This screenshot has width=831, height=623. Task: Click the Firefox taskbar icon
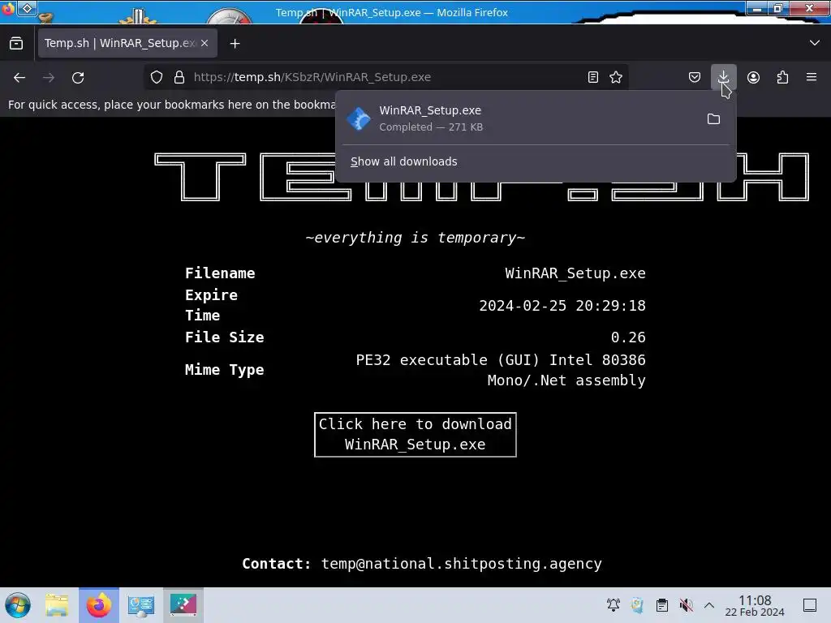click(x=99, y=605)
